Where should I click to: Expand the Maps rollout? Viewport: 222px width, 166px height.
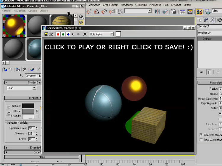click(x=42, y=157)
